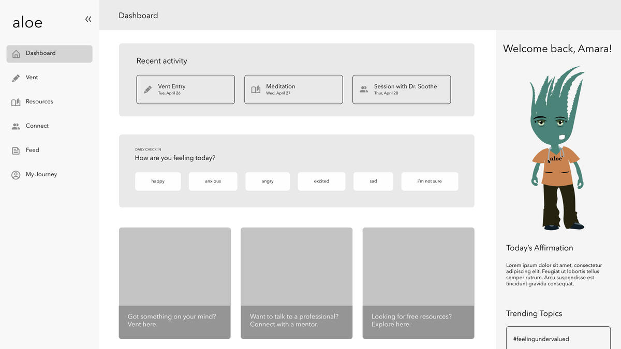Open the Connect with a mentor card
The image size is (621, 349).
point(297,283)
